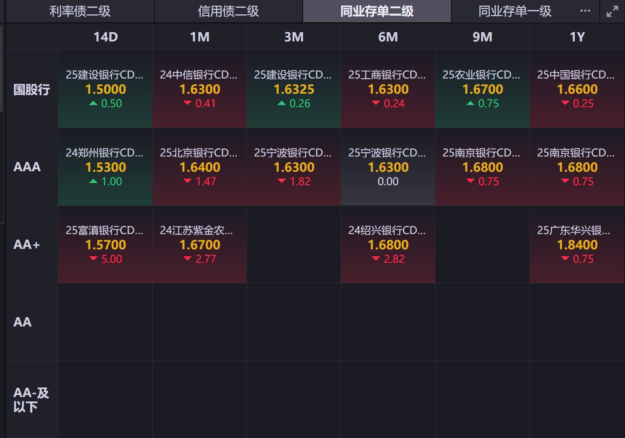Click the 2.77 down change value

pyautogui.click(x=206, y=259)
